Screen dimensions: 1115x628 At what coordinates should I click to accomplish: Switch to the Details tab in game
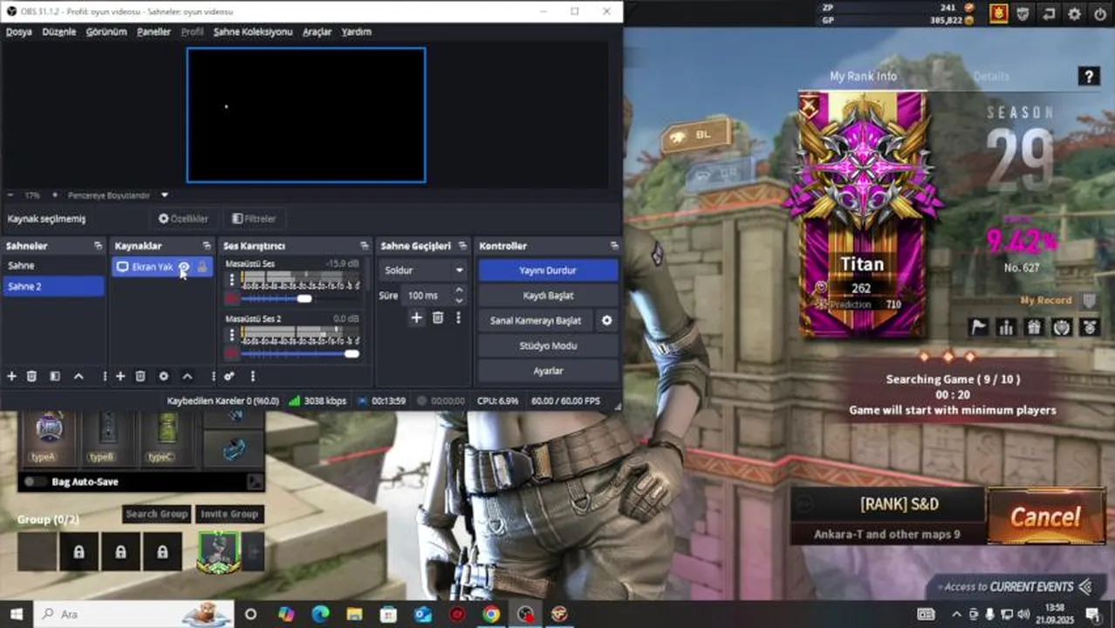point(991,77)
